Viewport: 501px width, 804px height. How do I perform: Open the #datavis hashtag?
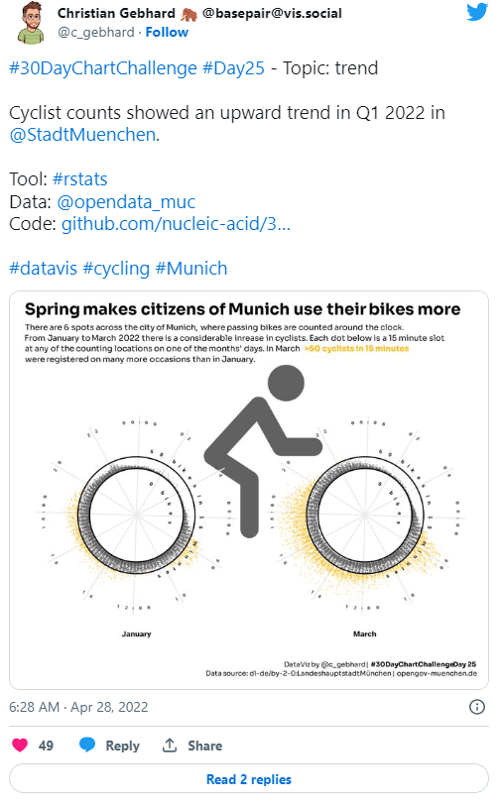tap(43, 269)
